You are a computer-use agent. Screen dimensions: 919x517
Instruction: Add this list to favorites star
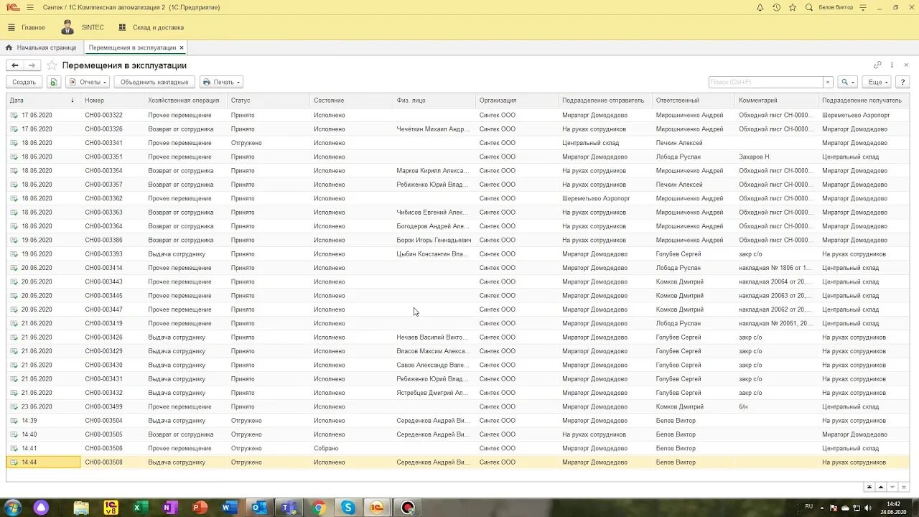tap(52, 65)
